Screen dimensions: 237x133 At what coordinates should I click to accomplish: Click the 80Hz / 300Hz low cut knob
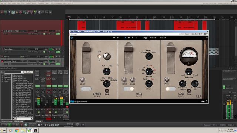coord(107,83)
